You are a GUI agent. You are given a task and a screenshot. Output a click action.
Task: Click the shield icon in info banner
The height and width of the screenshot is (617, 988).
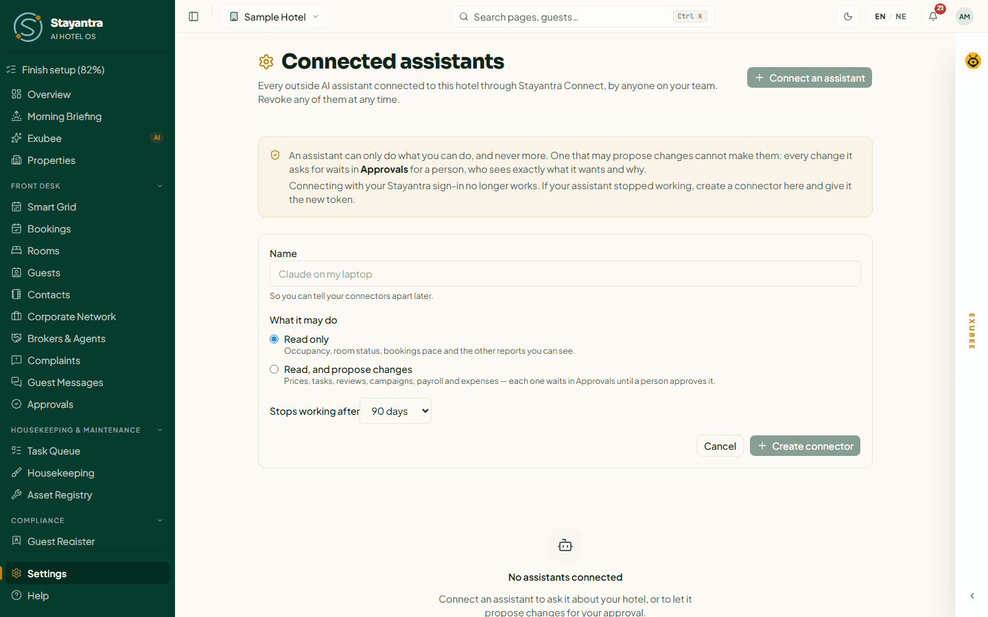tap(275, 156)
